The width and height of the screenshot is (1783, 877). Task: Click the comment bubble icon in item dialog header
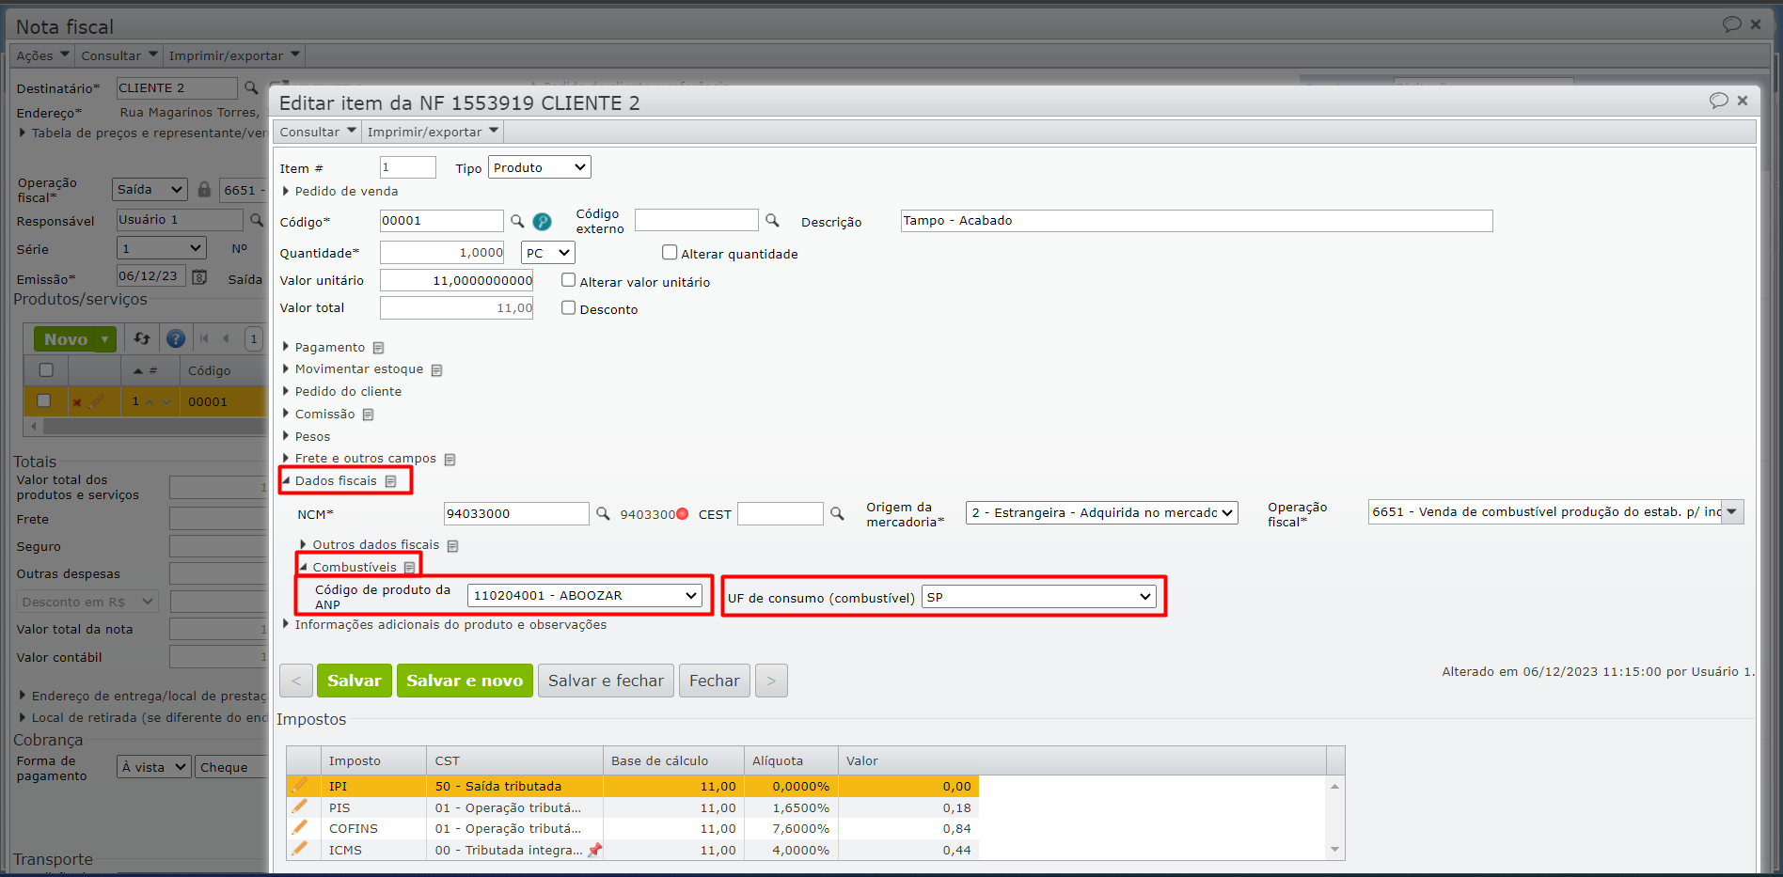click(1719, 101)
